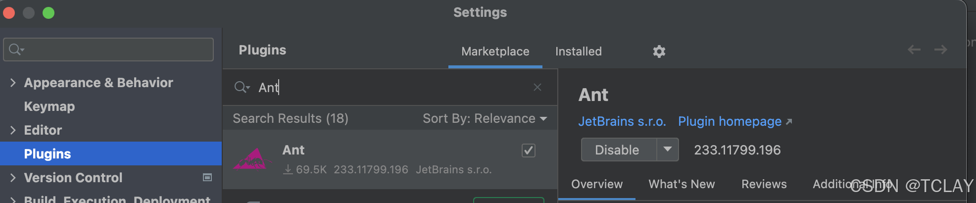Clear the plugin search text

point(537,87)
